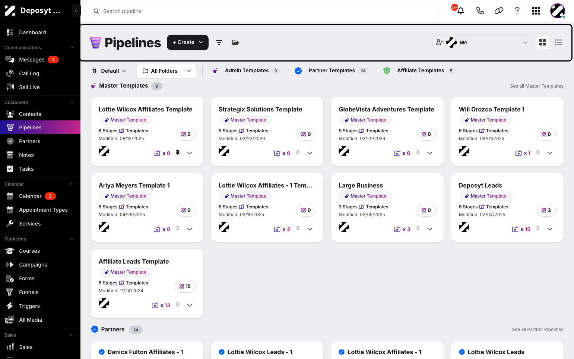
Task: Expand the GlobeVista Adventures Template card chevron
Action: click(430, 153)
